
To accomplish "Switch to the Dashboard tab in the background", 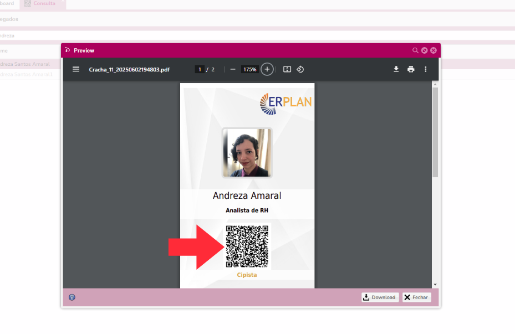I will pyautogui.click(x=8, y=4).
